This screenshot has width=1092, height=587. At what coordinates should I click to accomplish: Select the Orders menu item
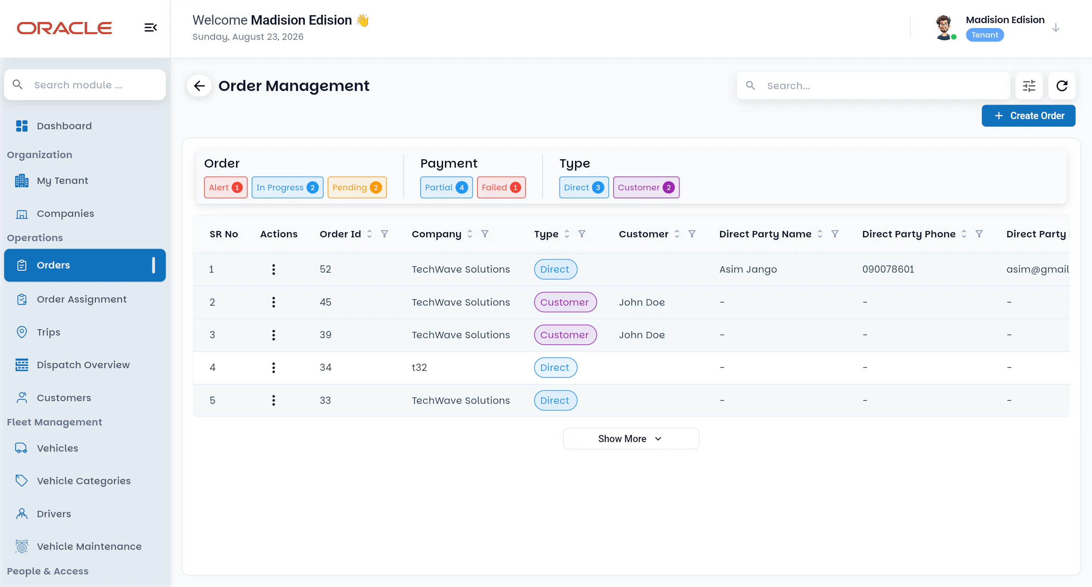pyautogui.click(x=85, y=265)
